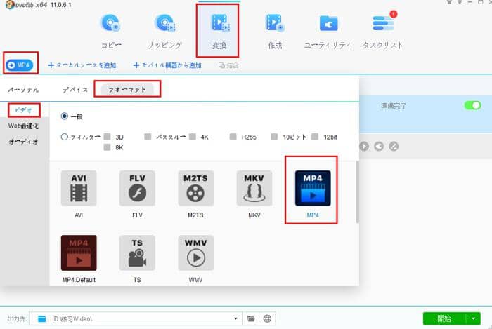This screenshot has height=329, width=492.
Task: Click the 準備完了 status text
Action: click(x=394, y=106)
